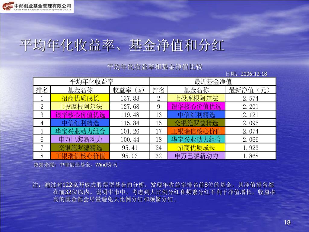Click the rank "32" cell
This screenshot has width=309, height=232.
click(x=159, y=156)
